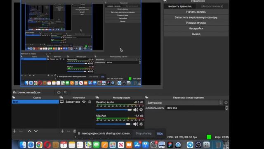Open News from the dock

tap(121, 145)
